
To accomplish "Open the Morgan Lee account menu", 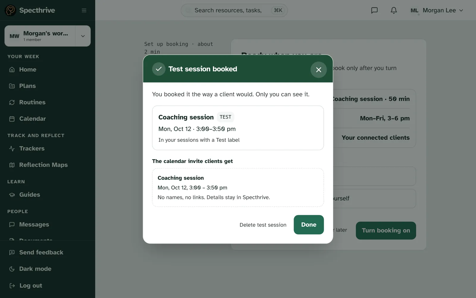I will 437,10.
